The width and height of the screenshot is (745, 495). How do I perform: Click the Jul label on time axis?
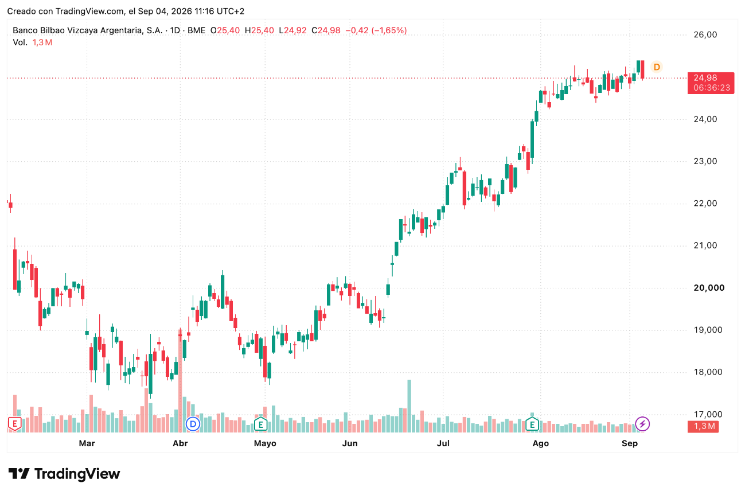443,443
